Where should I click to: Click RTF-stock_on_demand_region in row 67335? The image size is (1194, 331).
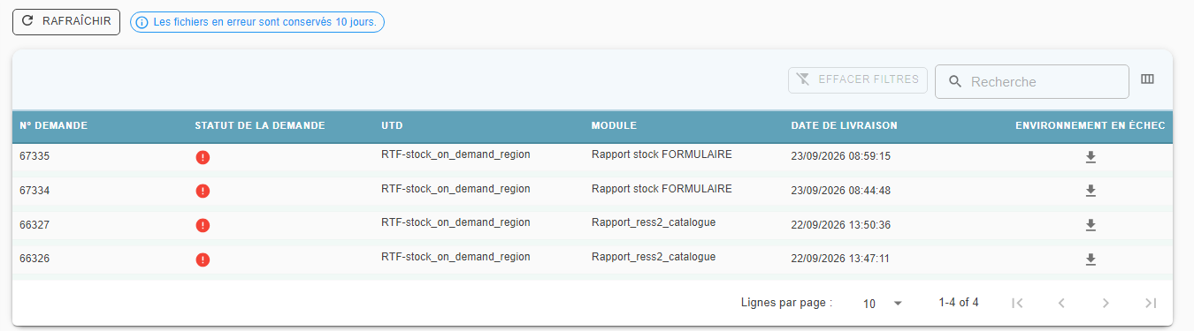coord(455,154)
